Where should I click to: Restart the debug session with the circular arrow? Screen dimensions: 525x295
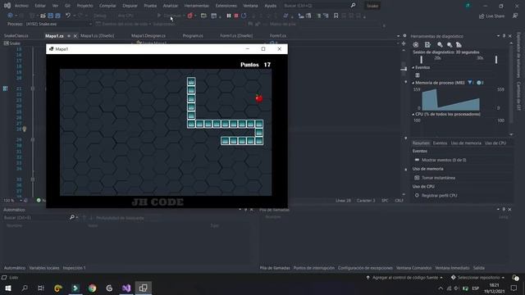coord(244,16)
